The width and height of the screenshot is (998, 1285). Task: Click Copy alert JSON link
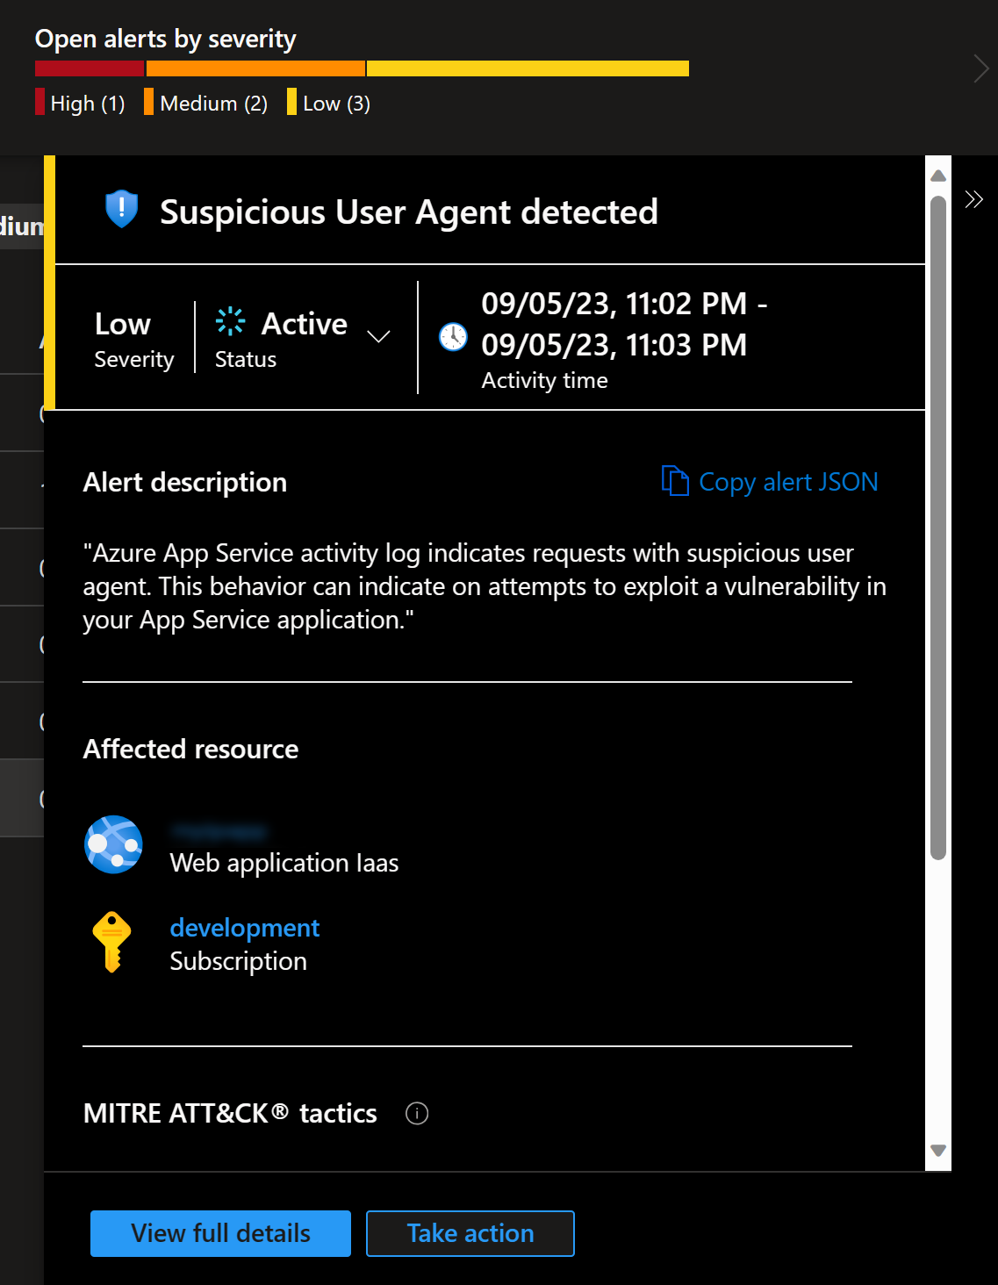click(788, 482)
